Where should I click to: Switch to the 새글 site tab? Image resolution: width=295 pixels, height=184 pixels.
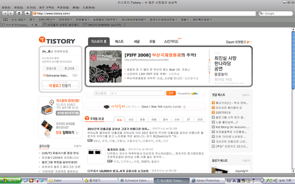point(137,42)
